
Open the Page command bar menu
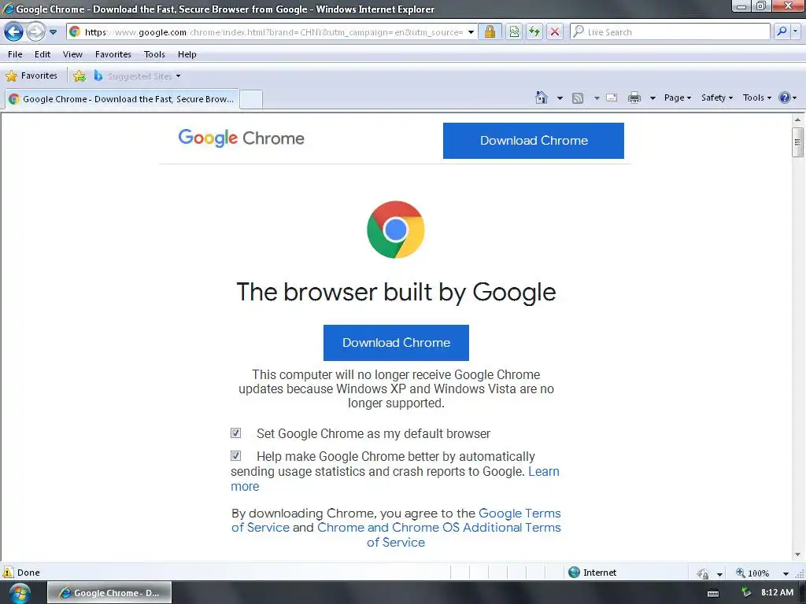point(678,98)
